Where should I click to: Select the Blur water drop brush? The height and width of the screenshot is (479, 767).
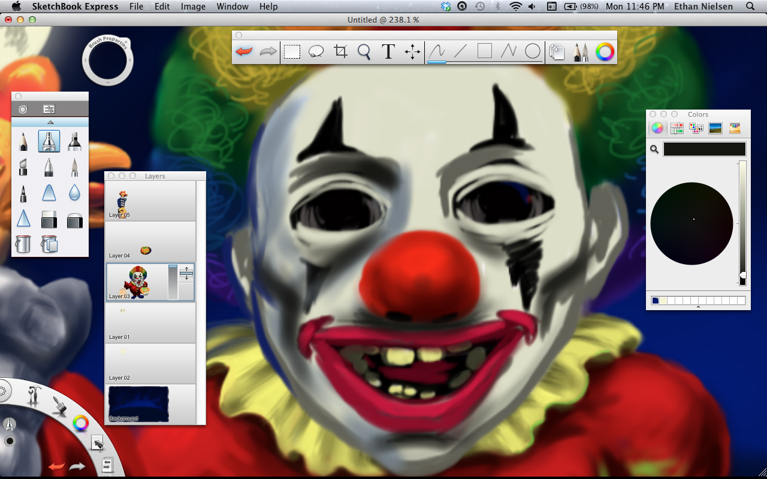[x=74, y=193]
